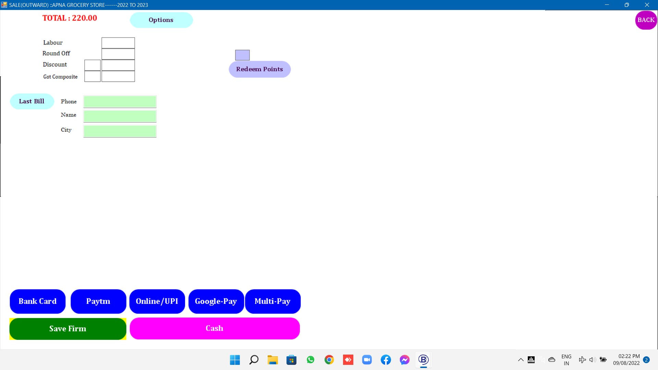Click the airplane mode tray icon

[x=582, y=360]
